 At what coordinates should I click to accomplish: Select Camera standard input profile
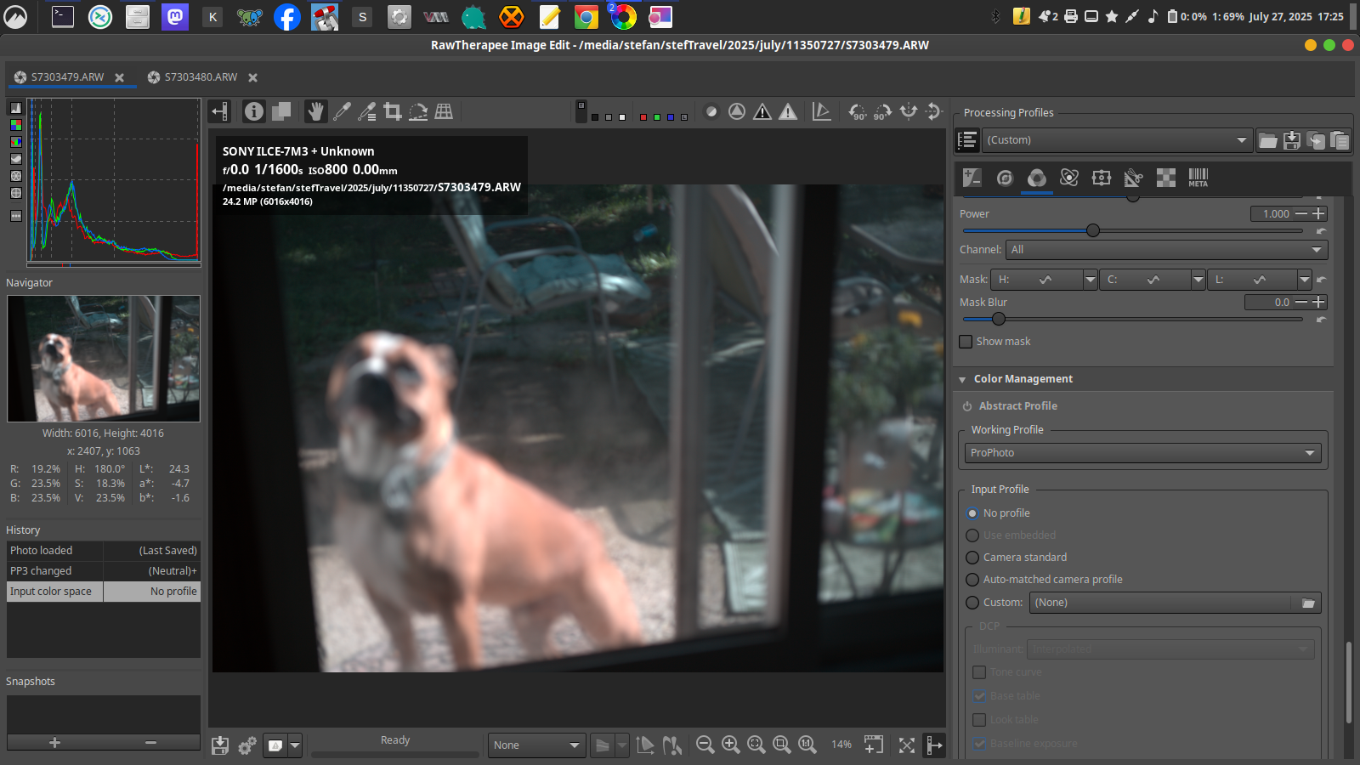tap(973, 558)
